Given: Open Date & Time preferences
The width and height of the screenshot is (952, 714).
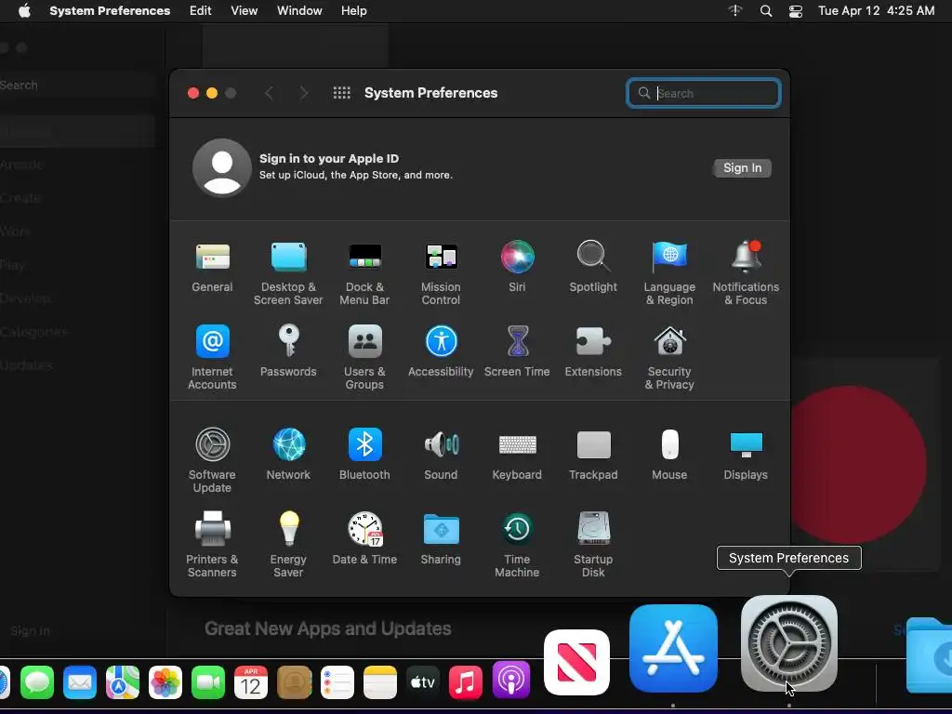Looking at the screenshot, I should click(x=364, y=539).
